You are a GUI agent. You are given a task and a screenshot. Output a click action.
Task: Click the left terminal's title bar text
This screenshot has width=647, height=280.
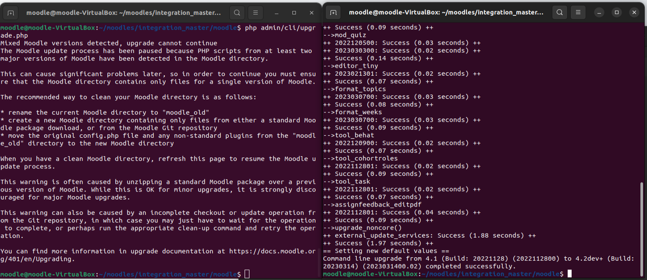[x=124, y=12]
